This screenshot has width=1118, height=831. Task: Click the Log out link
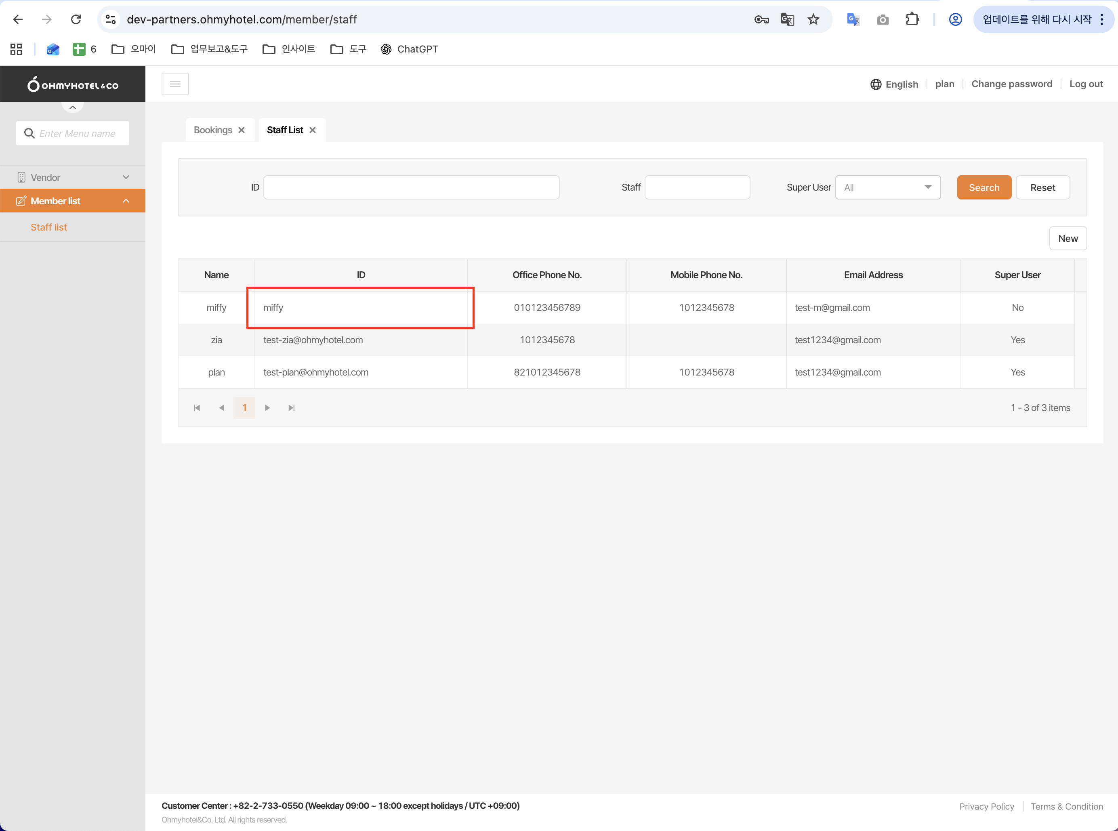(x=1086, y=84)
